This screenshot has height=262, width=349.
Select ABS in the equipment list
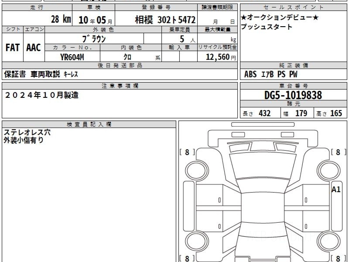point(250,75)
